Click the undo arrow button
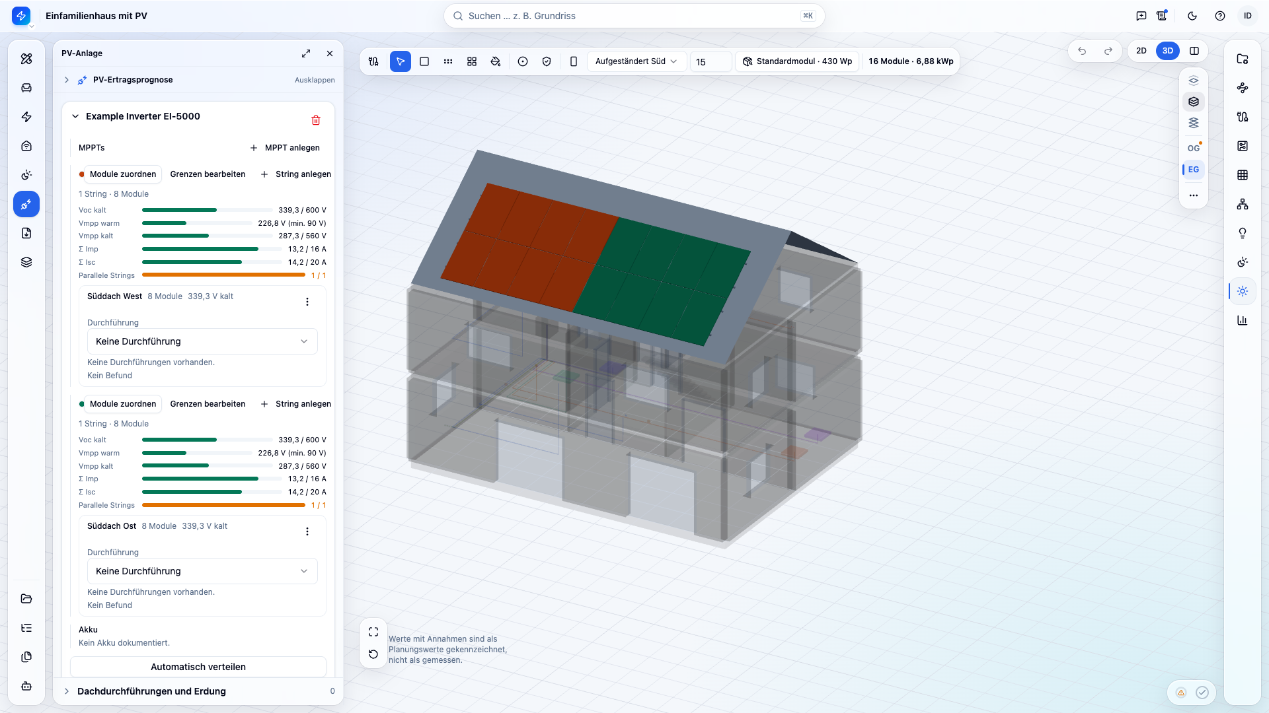 (x=1082, y=51)
